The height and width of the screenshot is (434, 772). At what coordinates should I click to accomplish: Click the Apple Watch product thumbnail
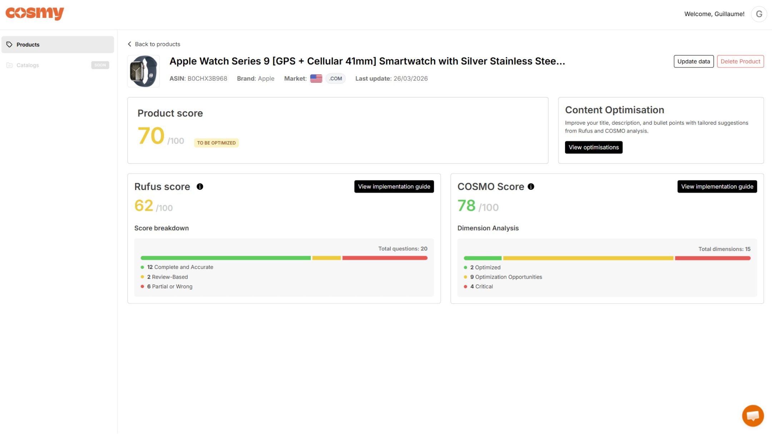[x=144, y=71]
